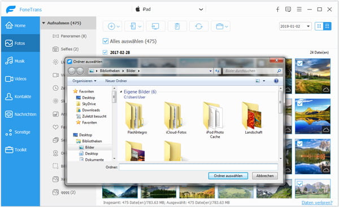This screenshot has height=207, width=339.
Task: Click the Abbrechen button
Action: pyautogui.click(x=265, y=176)
